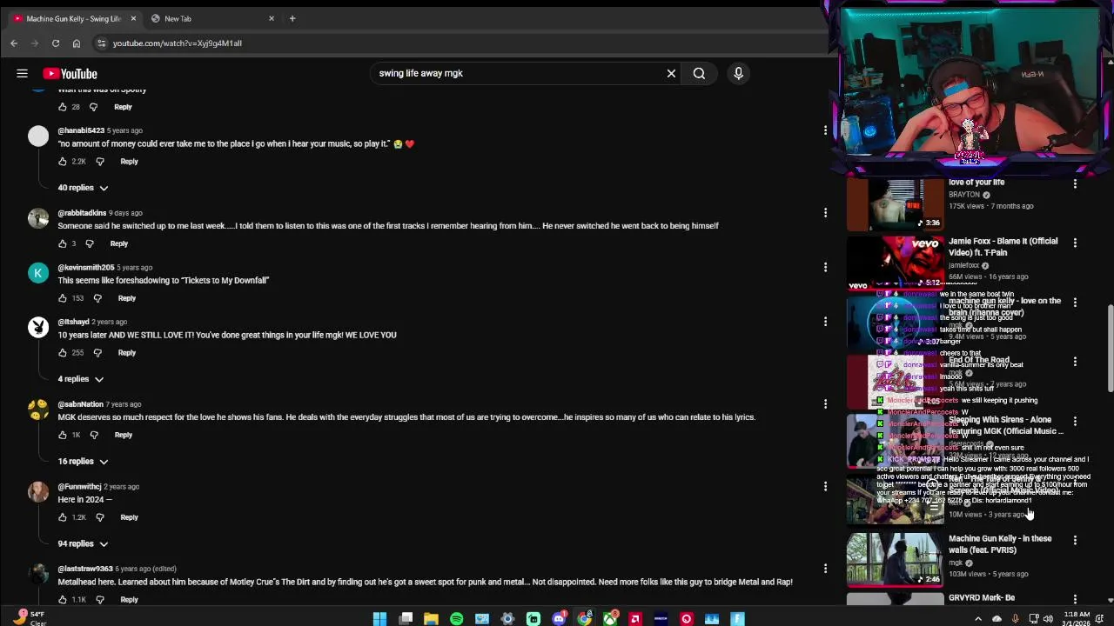This screenshot has height=626, width=1114.
Task: Open options menu for @kevinsmith205's comment
Action: point(825,268)
